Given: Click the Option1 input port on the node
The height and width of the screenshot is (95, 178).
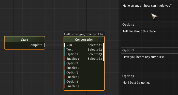Looking at the screenshot, I should click(x=65, y=54).
